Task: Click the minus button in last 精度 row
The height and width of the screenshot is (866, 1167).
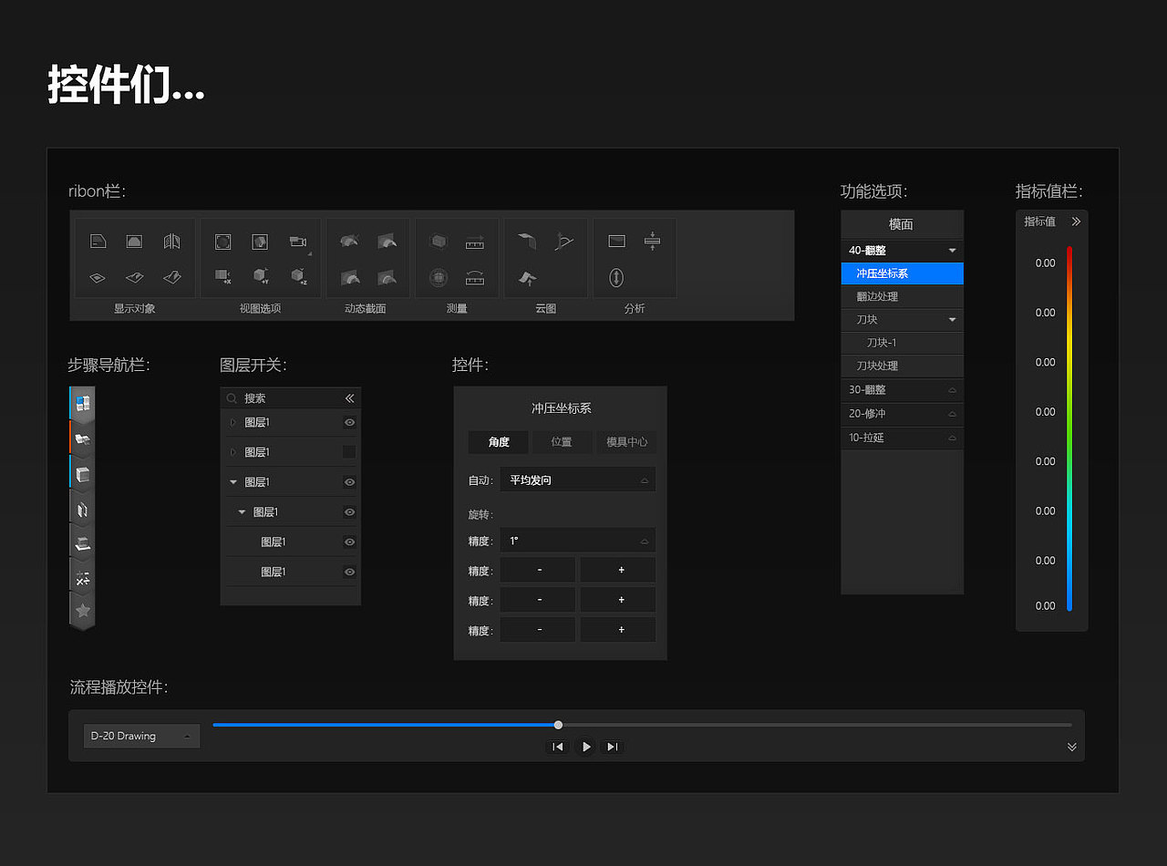Action: pyautogui.click(x=539, y=630)
